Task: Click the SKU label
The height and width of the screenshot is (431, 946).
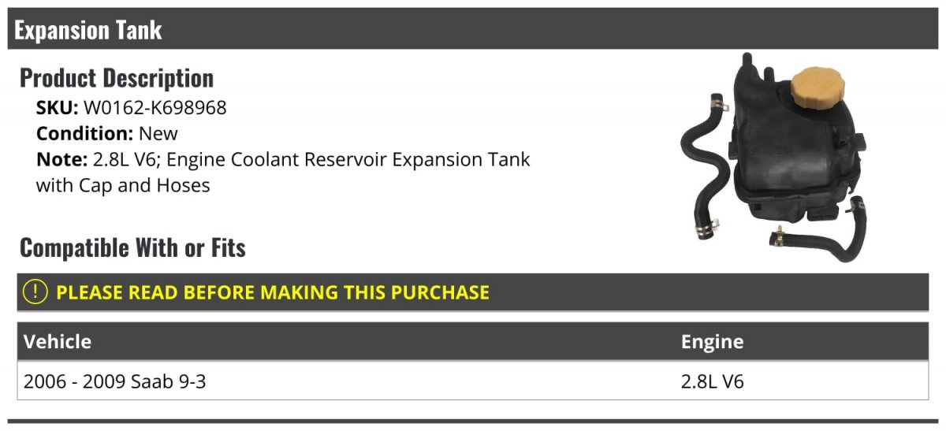Action: tap(58, 108)
